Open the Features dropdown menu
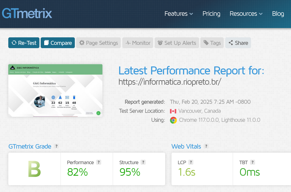 pyautogui.click(x=179, y=14)
